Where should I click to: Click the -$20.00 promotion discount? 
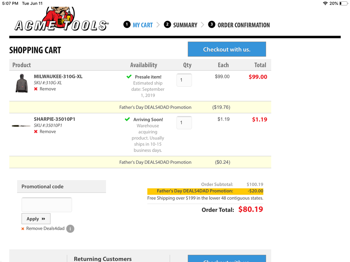pyautogui.click(x=255, y=191)
